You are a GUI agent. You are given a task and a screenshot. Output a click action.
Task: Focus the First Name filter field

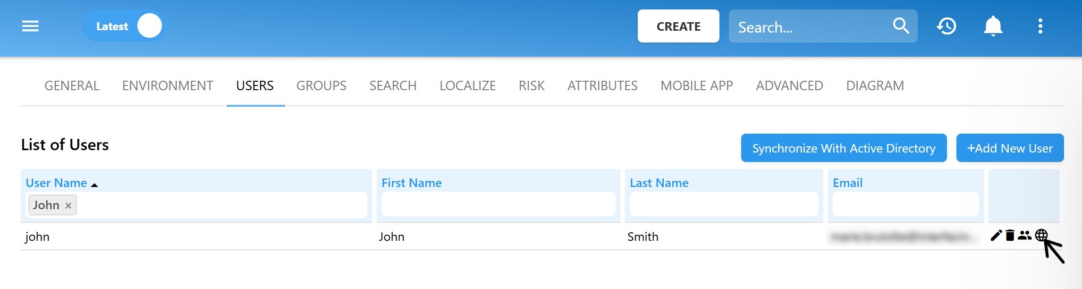[x=498, y=204]
